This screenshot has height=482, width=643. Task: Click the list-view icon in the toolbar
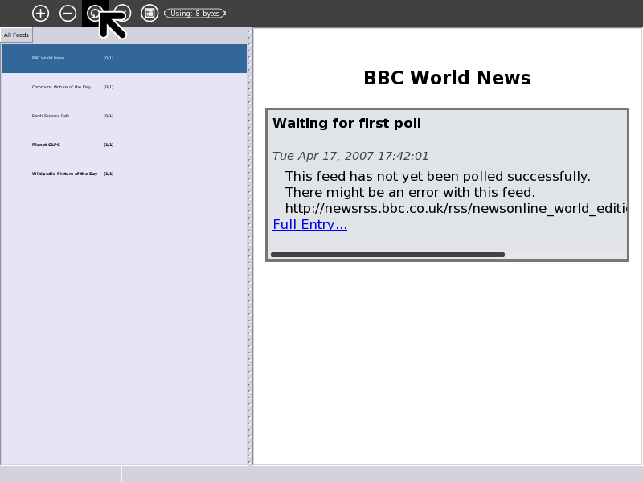149,14
